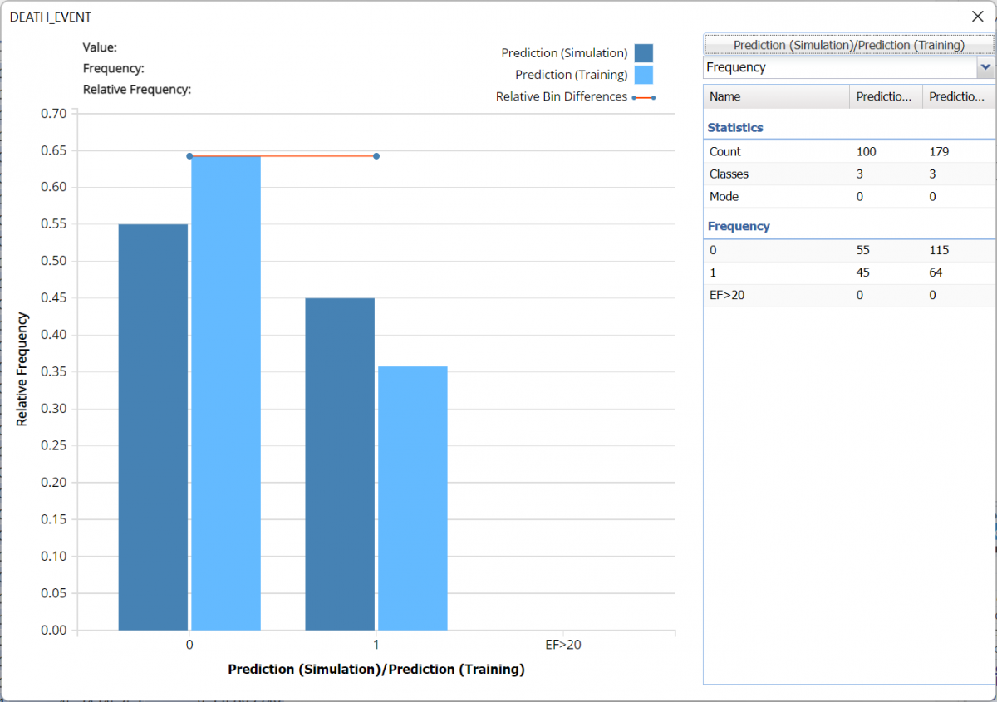Click the Relative Bin Differences legend line icon
The image size is (997, 702).
click(x=643, y=97)
